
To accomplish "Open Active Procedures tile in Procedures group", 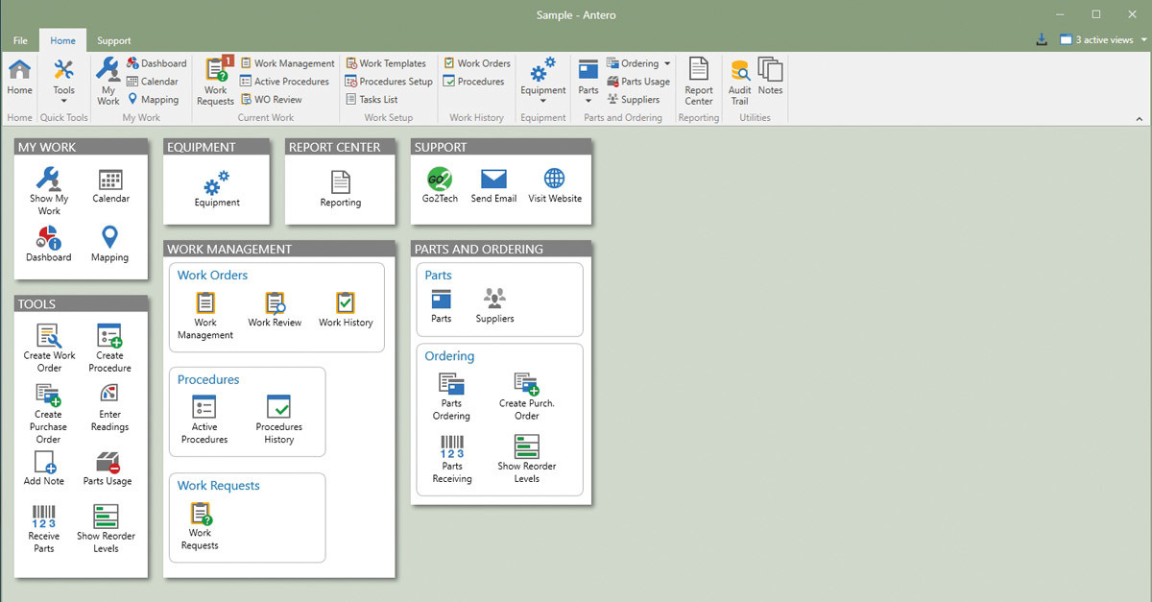I will [x=204, y=420].
